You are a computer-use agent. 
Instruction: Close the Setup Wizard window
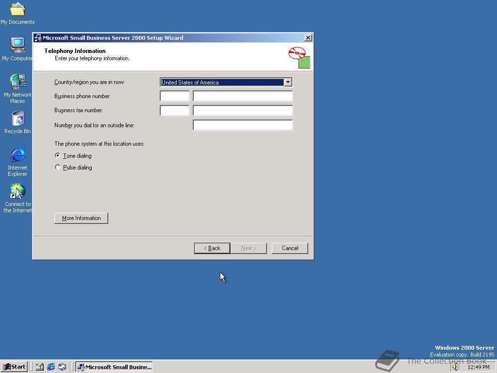[x=308, y=38]
